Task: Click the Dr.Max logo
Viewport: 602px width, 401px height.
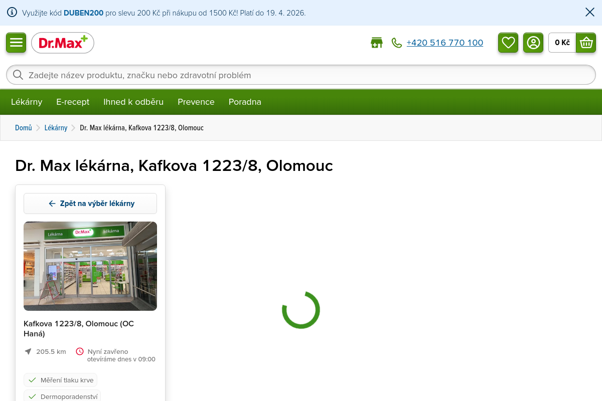Action: 63,43
